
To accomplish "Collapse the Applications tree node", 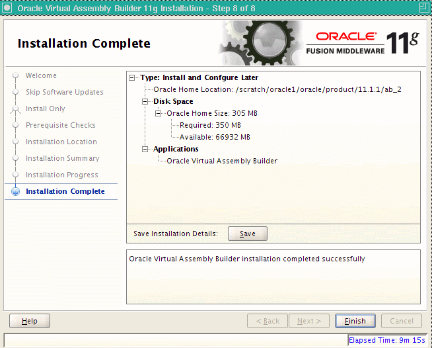I will point(145,150).
